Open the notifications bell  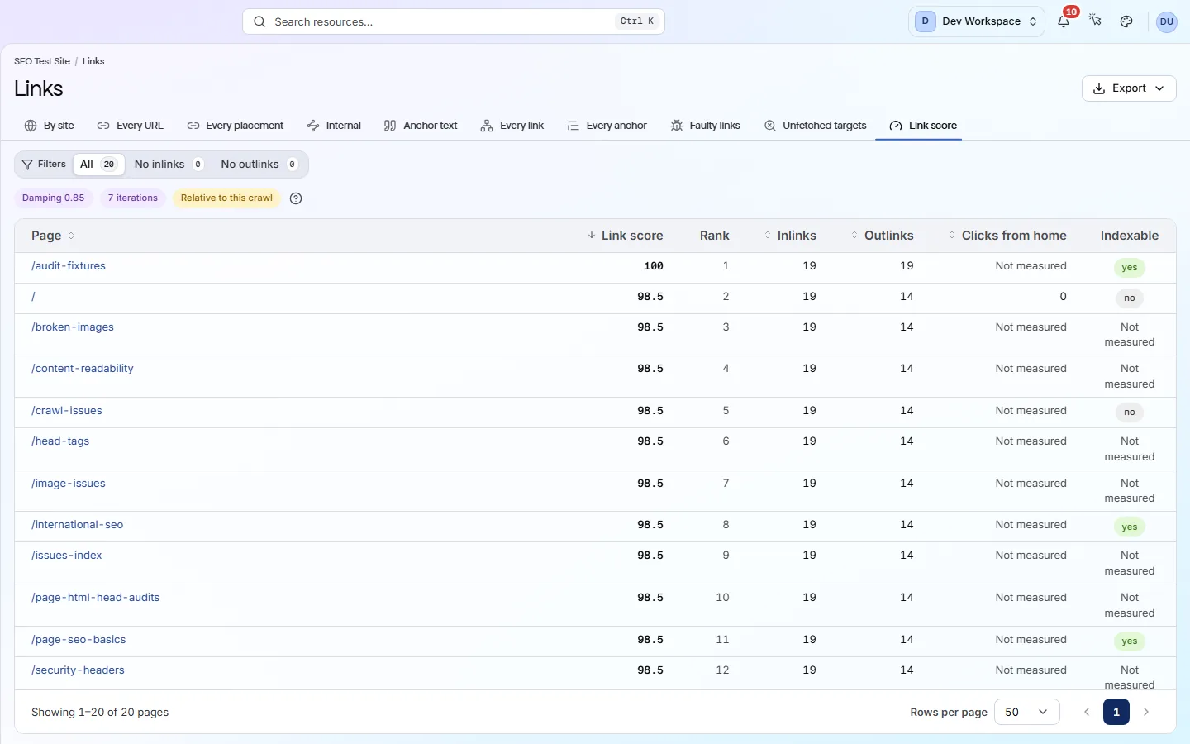[1064, 21]
